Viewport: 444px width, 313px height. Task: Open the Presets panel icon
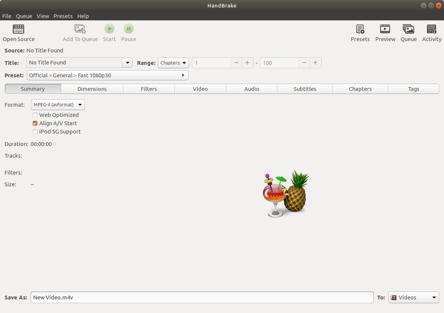coord(360,29)
